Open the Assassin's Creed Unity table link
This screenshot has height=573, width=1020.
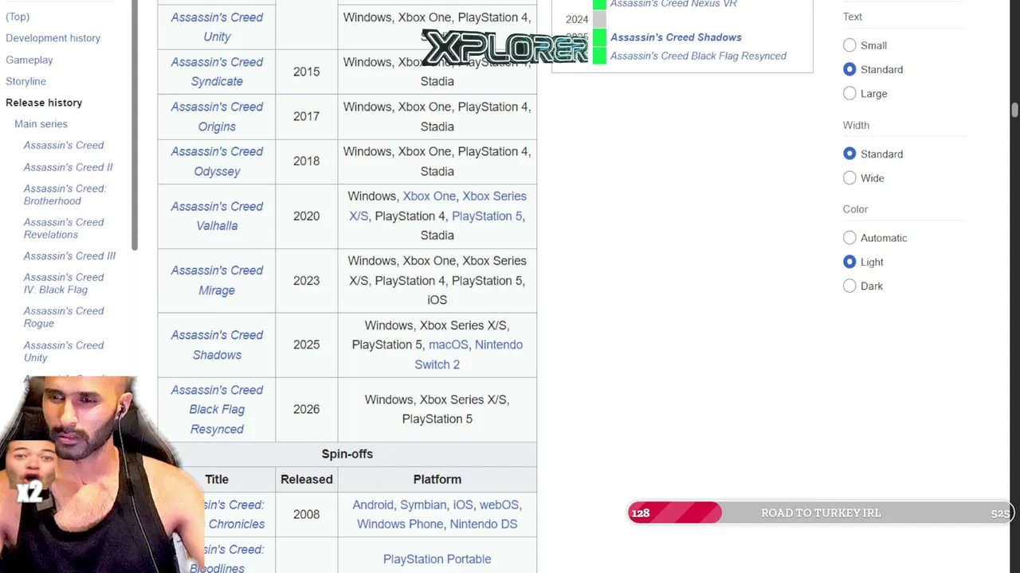[x=217, y=27]
